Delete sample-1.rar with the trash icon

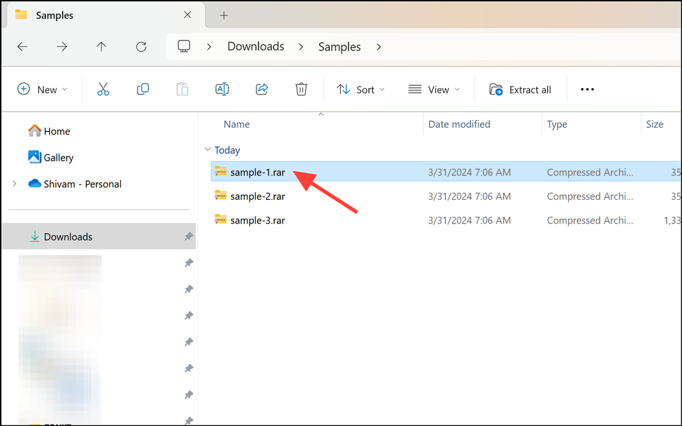tap(301, 89)
